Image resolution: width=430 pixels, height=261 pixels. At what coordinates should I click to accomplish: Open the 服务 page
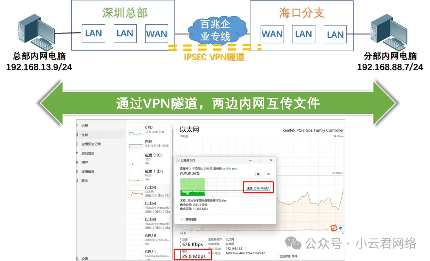coord(85,181)
